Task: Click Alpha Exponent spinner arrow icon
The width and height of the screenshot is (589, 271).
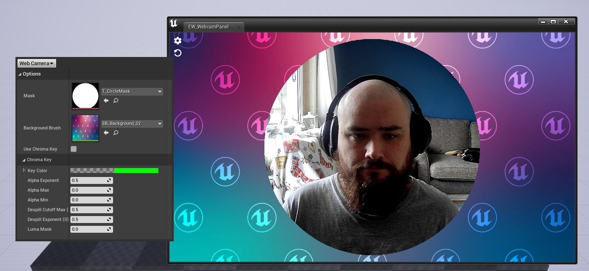Action: point(109,180)
